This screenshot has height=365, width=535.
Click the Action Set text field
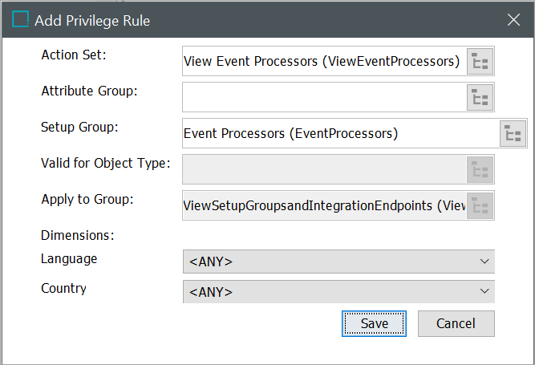pyautogui.click(x=322, y=61)
